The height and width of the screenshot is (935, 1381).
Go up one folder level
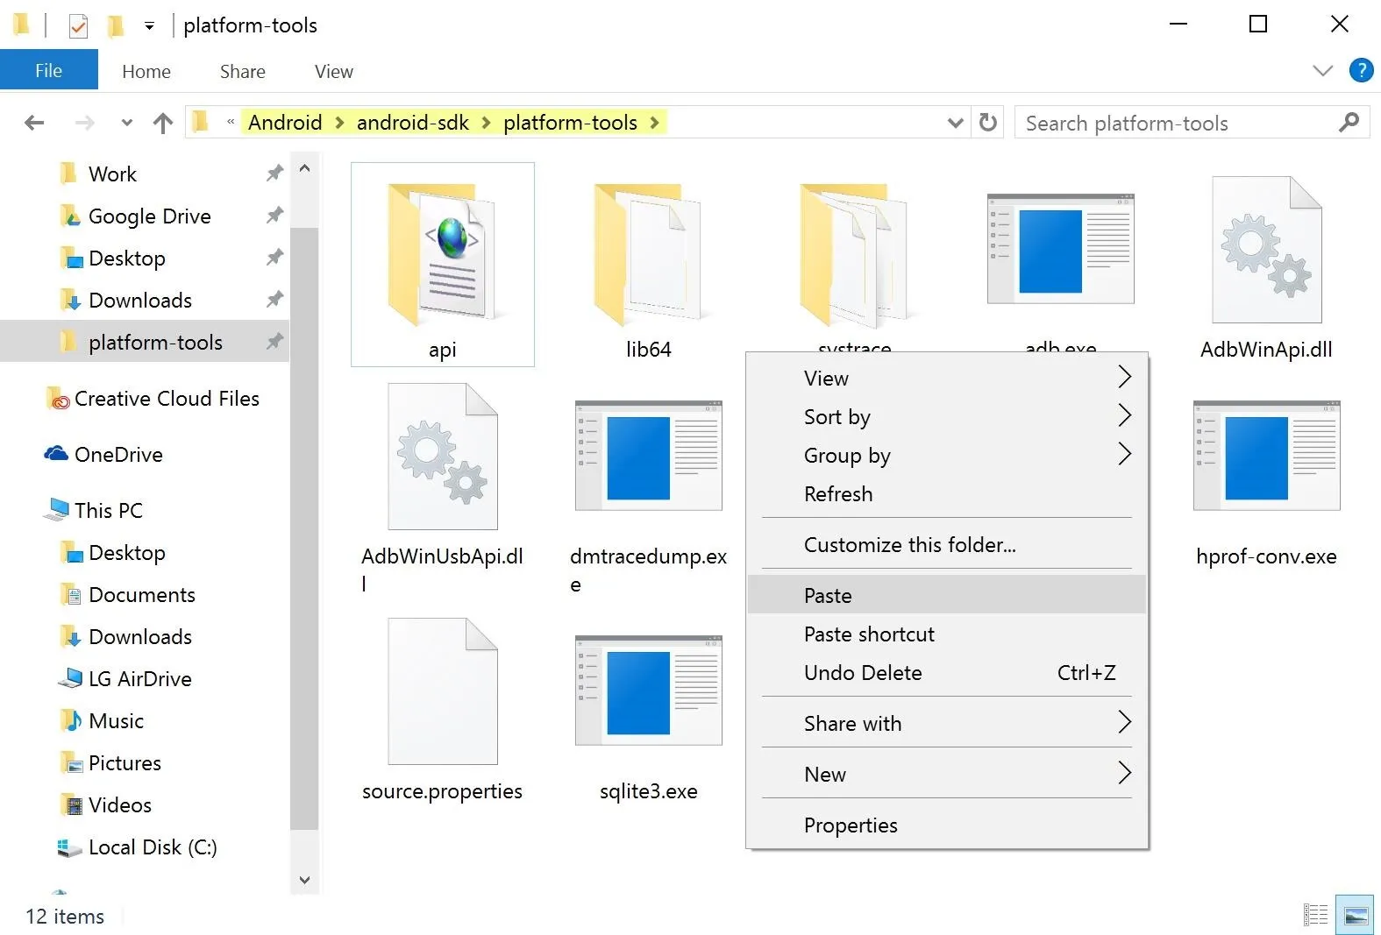coord(163,123)
